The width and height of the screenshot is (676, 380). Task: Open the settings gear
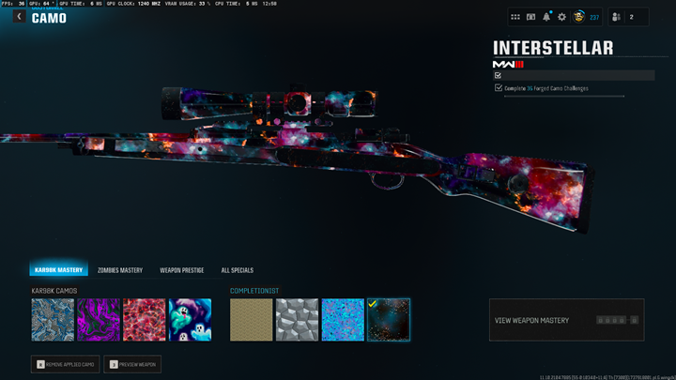pyautogui.click(x=561, y=17)
